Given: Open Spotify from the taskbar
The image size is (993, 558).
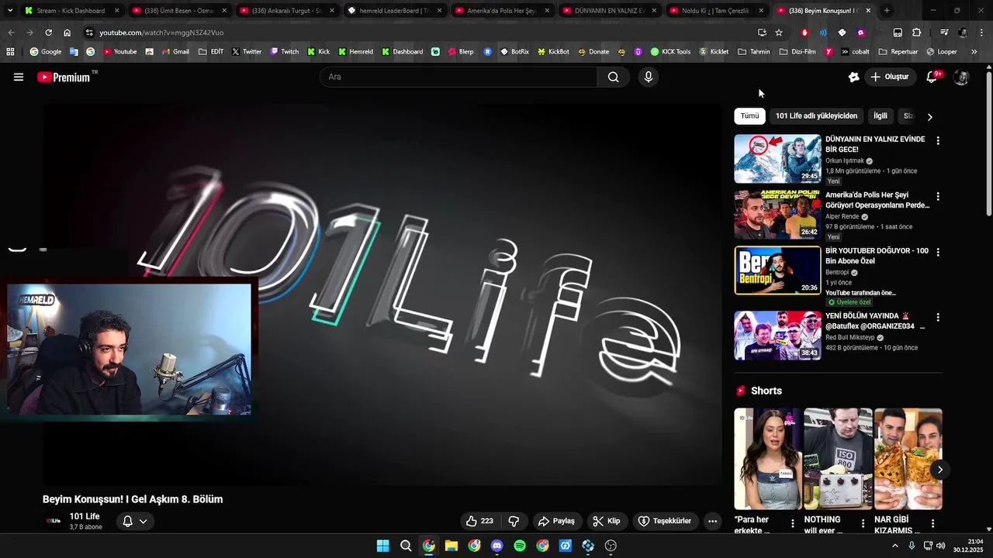Looking at the screenshot, I should click(520, 546).
